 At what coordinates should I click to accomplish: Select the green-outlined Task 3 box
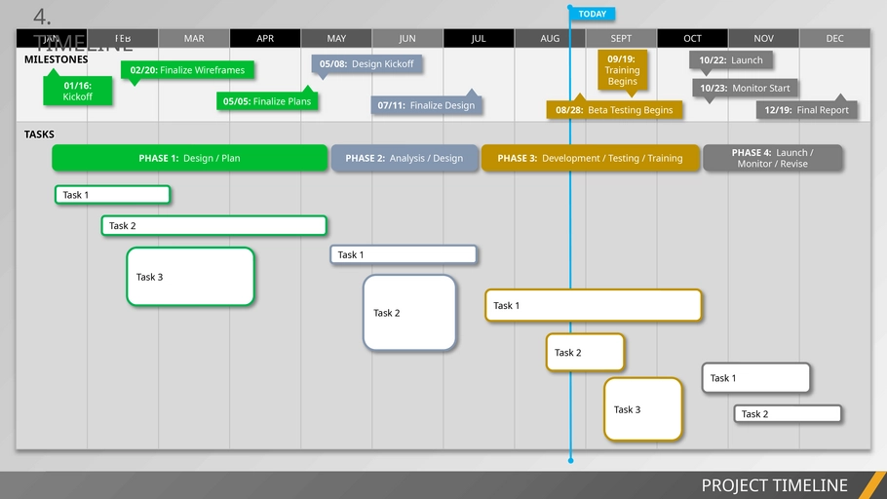190,277
